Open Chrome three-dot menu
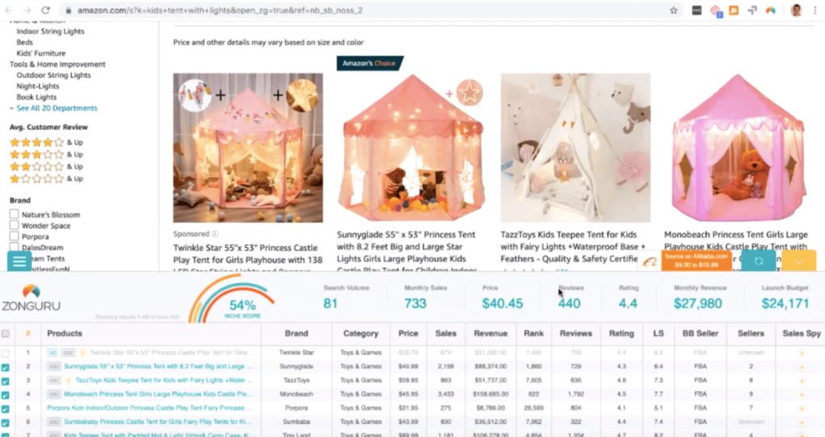 pyautogui.click(x=815, y=10)
